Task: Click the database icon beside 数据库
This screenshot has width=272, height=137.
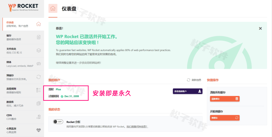Action: click(39, 104)
